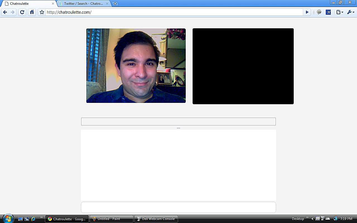Reload the Chatroulette page
The height and width of the screenshot is (223, 357).
tap(22, 12)
